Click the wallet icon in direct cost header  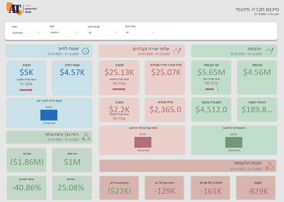click(x=177, y=51)
